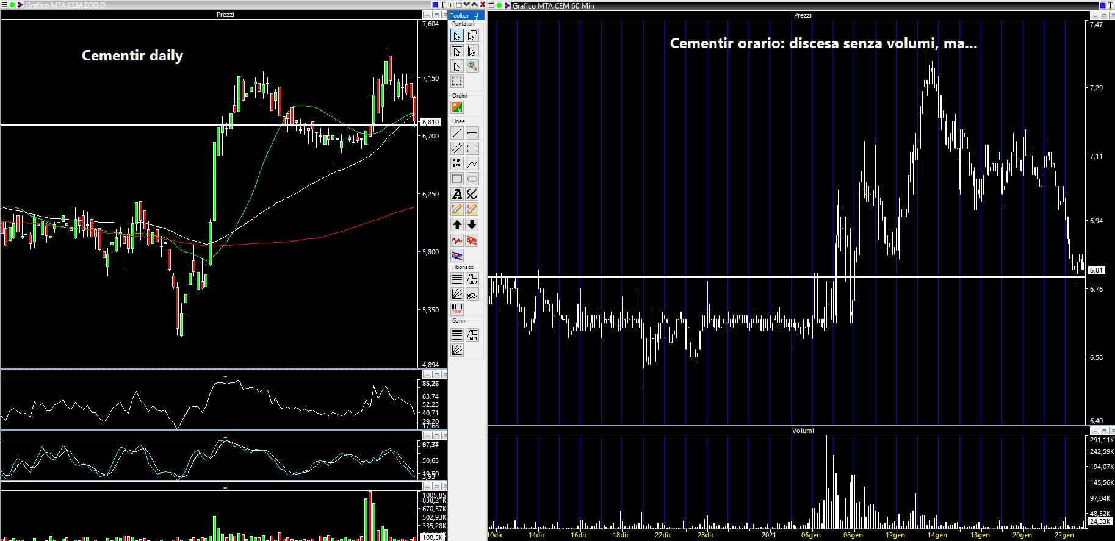1115x541 pixels.
Task: Open daily chart hamburger menu
Action: click(x=4, y=5)
